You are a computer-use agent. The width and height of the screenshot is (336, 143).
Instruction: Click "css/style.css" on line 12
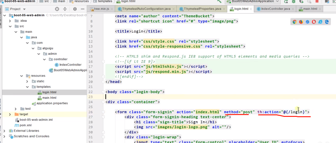tap(158, 42)
